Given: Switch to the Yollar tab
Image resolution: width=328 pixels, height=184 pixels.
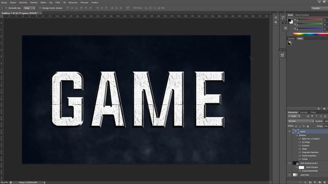Looking at the screenshot, I should pos(313,112).
